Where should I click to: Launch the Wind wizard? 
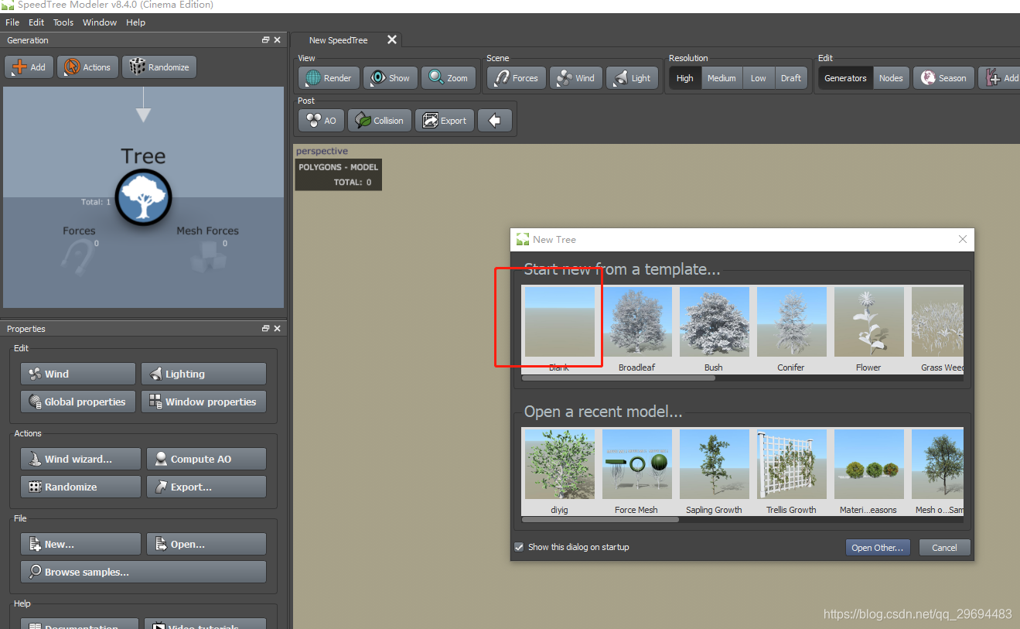[80, 459]
